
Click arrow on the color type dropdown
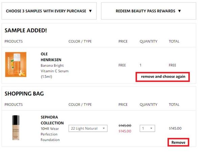[104, 128]
